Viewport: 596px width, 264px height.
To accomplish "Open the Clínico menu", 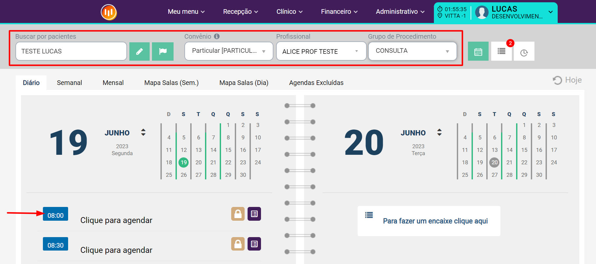I will [x=289, y=11].
